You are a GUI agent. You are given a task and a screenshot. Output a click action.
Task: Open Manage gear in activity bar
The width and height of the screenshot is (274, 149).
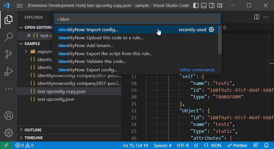pyautogui.click(x=9, y=133)
